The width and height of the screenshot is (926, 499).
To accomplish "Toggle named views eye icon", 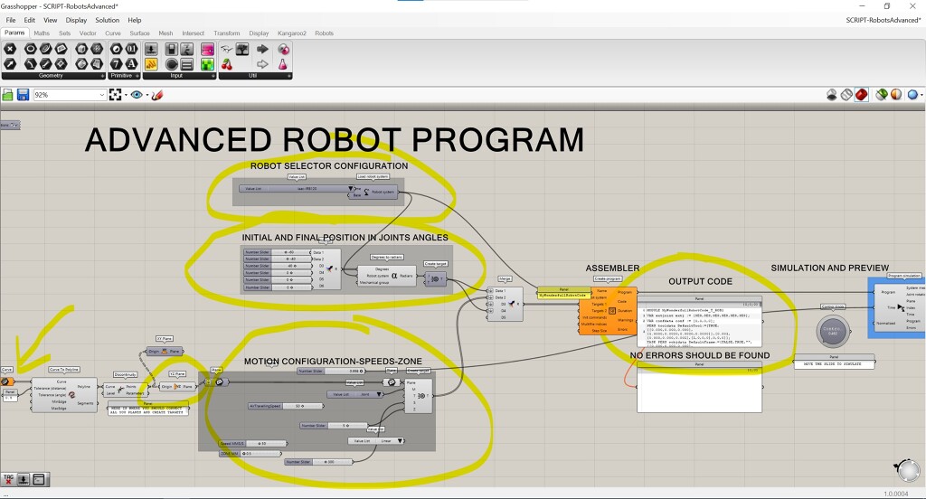I will 137,95.
